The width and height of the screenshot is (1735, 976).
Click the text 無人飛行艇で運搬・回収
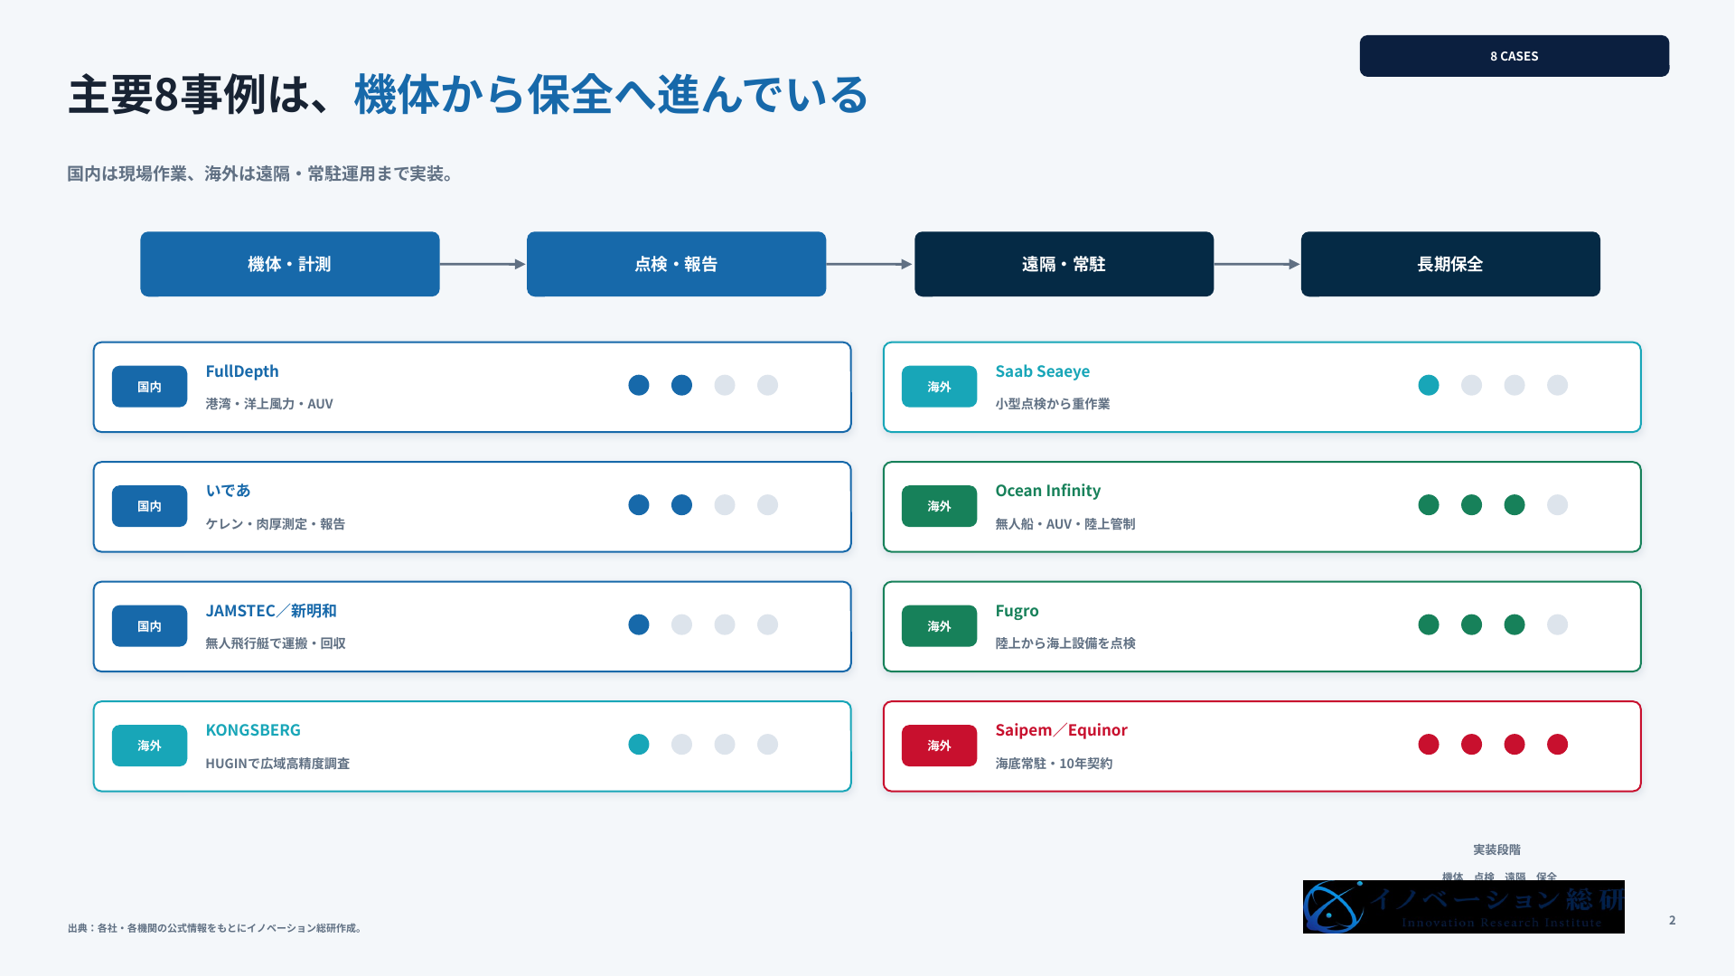tap(276, 643)
